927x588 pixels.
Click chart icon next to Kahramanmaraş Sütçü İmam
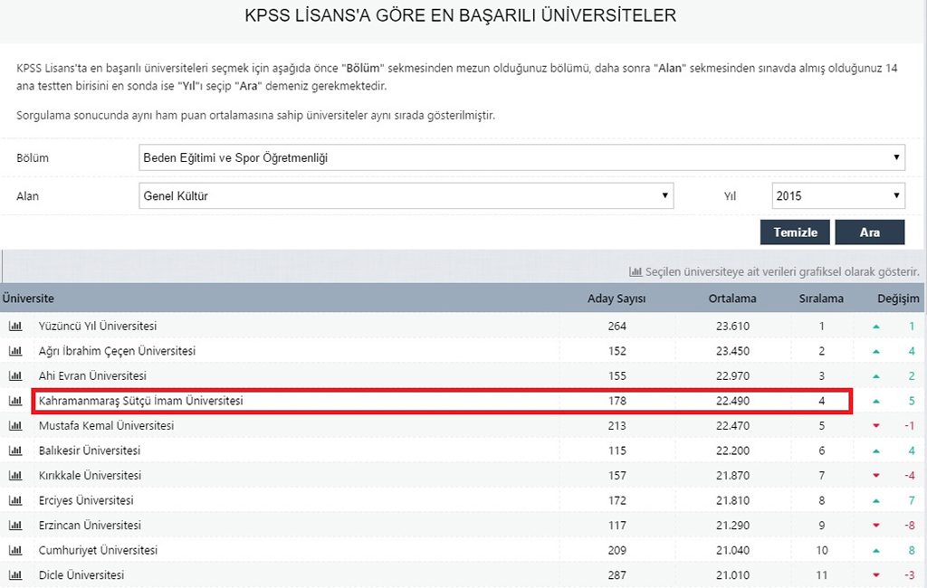pos(15,401)
